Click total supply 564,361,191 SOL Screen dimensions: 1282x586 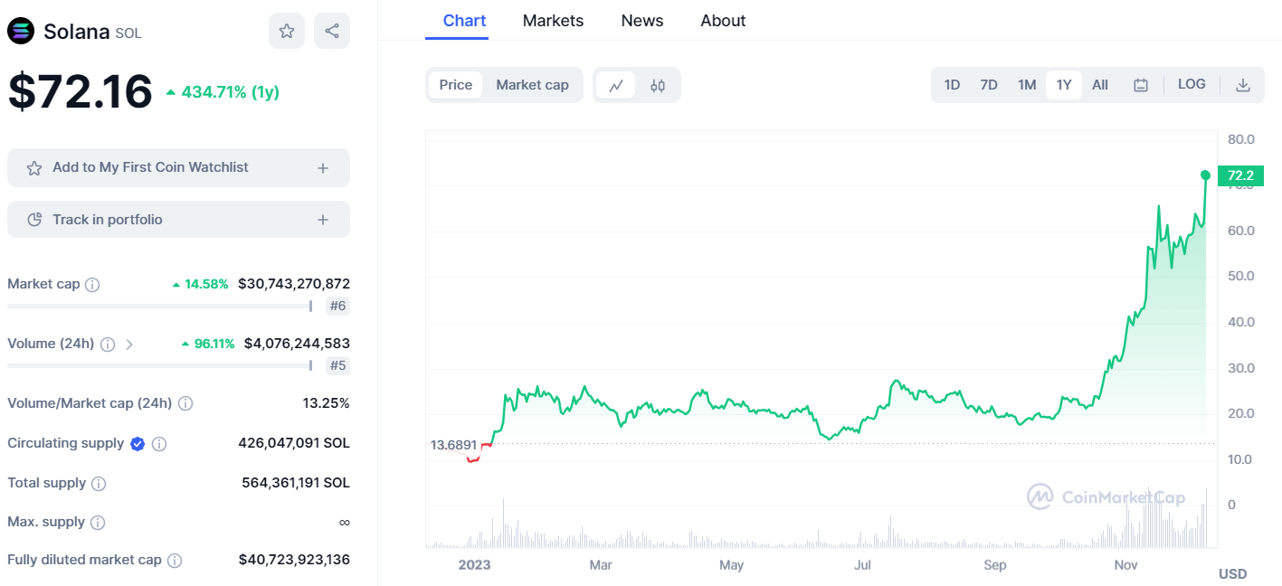click(296, 483)
